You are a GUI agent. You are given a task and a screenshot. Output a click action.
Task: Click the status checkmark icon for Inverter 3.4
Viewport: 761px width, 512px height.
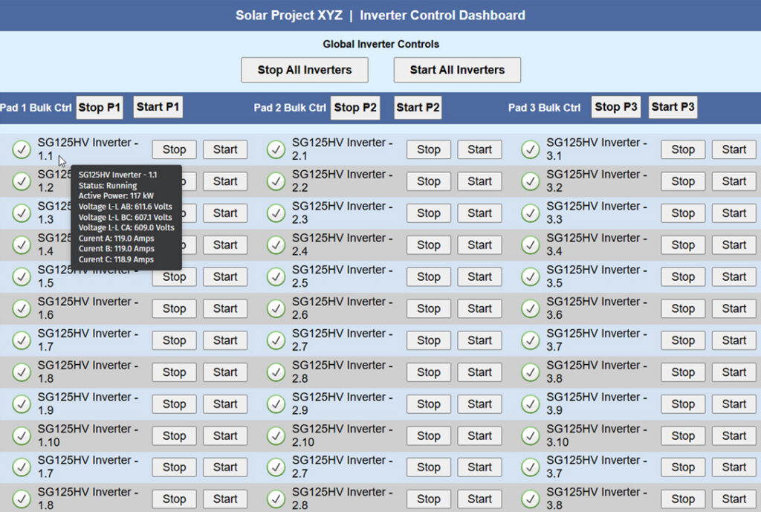(x=530, y=245)
